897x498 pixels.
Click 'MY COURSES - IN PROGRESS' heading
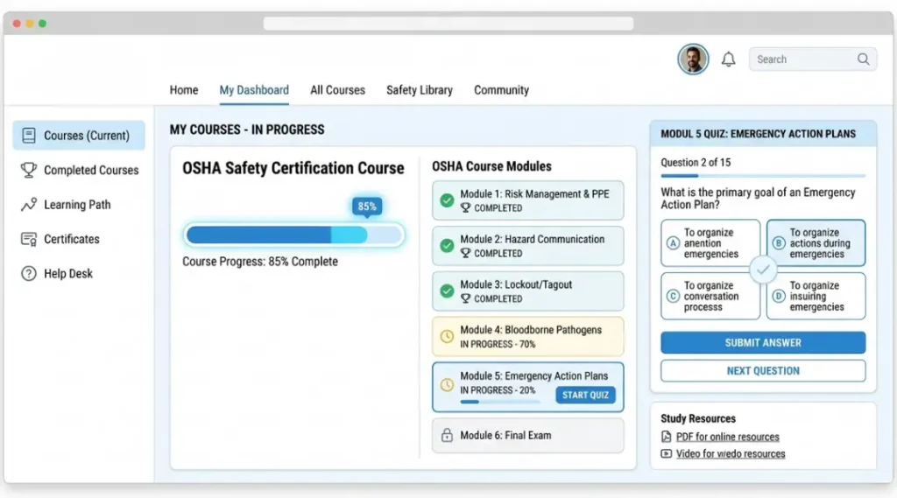pyautogui.click(x=246, y=130)
